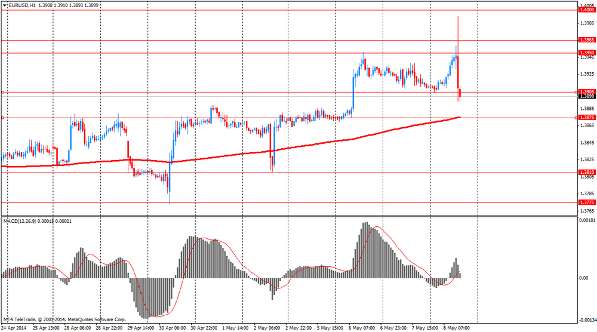This screenshot has height=332, width=597.
Task: Select the 1.3965 red price level tag
Action: coord(586,40)
